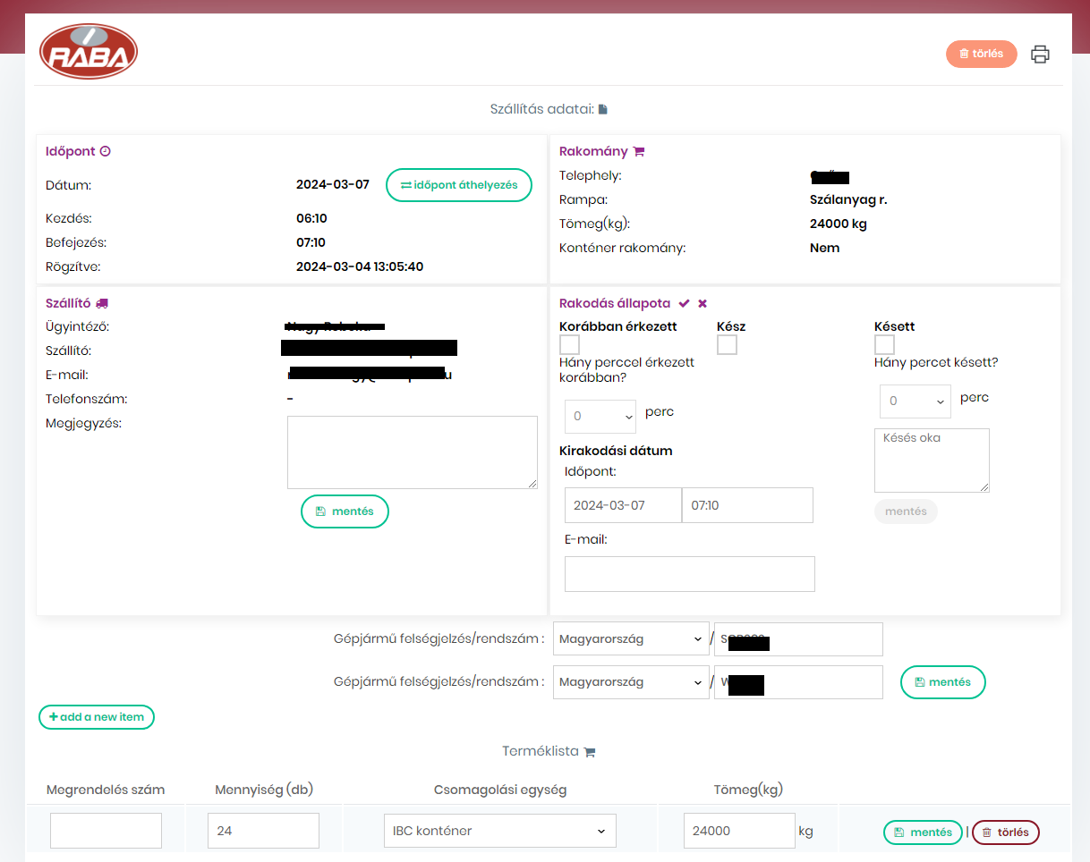Open the IBC konténer packaging dropdown
Viewport: 1090px width, 862px height.
(x=499, y=831)
